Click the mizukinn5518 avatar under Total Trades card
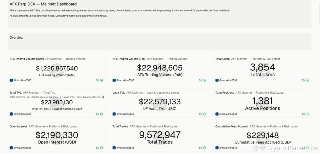This screenshot has height=154, width=320. tap(114, 148)
